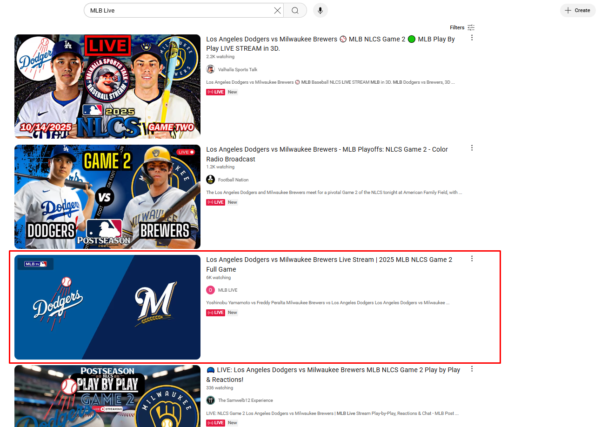Click the magnifier search button

(x=295, y=11)
